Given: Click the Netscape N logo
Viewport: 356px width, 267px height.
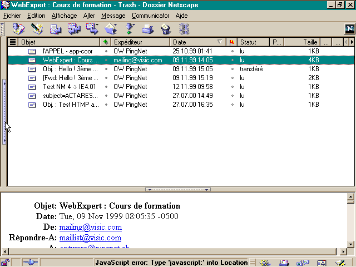Looking at the screenshot, I should (350, 29).
